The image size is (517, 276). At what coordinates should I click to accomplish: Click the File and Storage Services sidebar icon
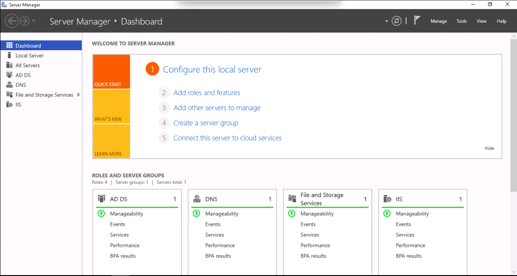[x=9, y=95]
